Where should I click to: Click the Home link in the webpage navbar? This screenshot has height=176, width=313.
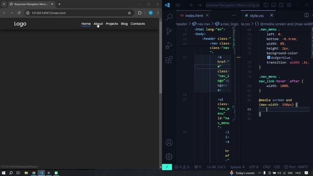(x=86, y=24)
